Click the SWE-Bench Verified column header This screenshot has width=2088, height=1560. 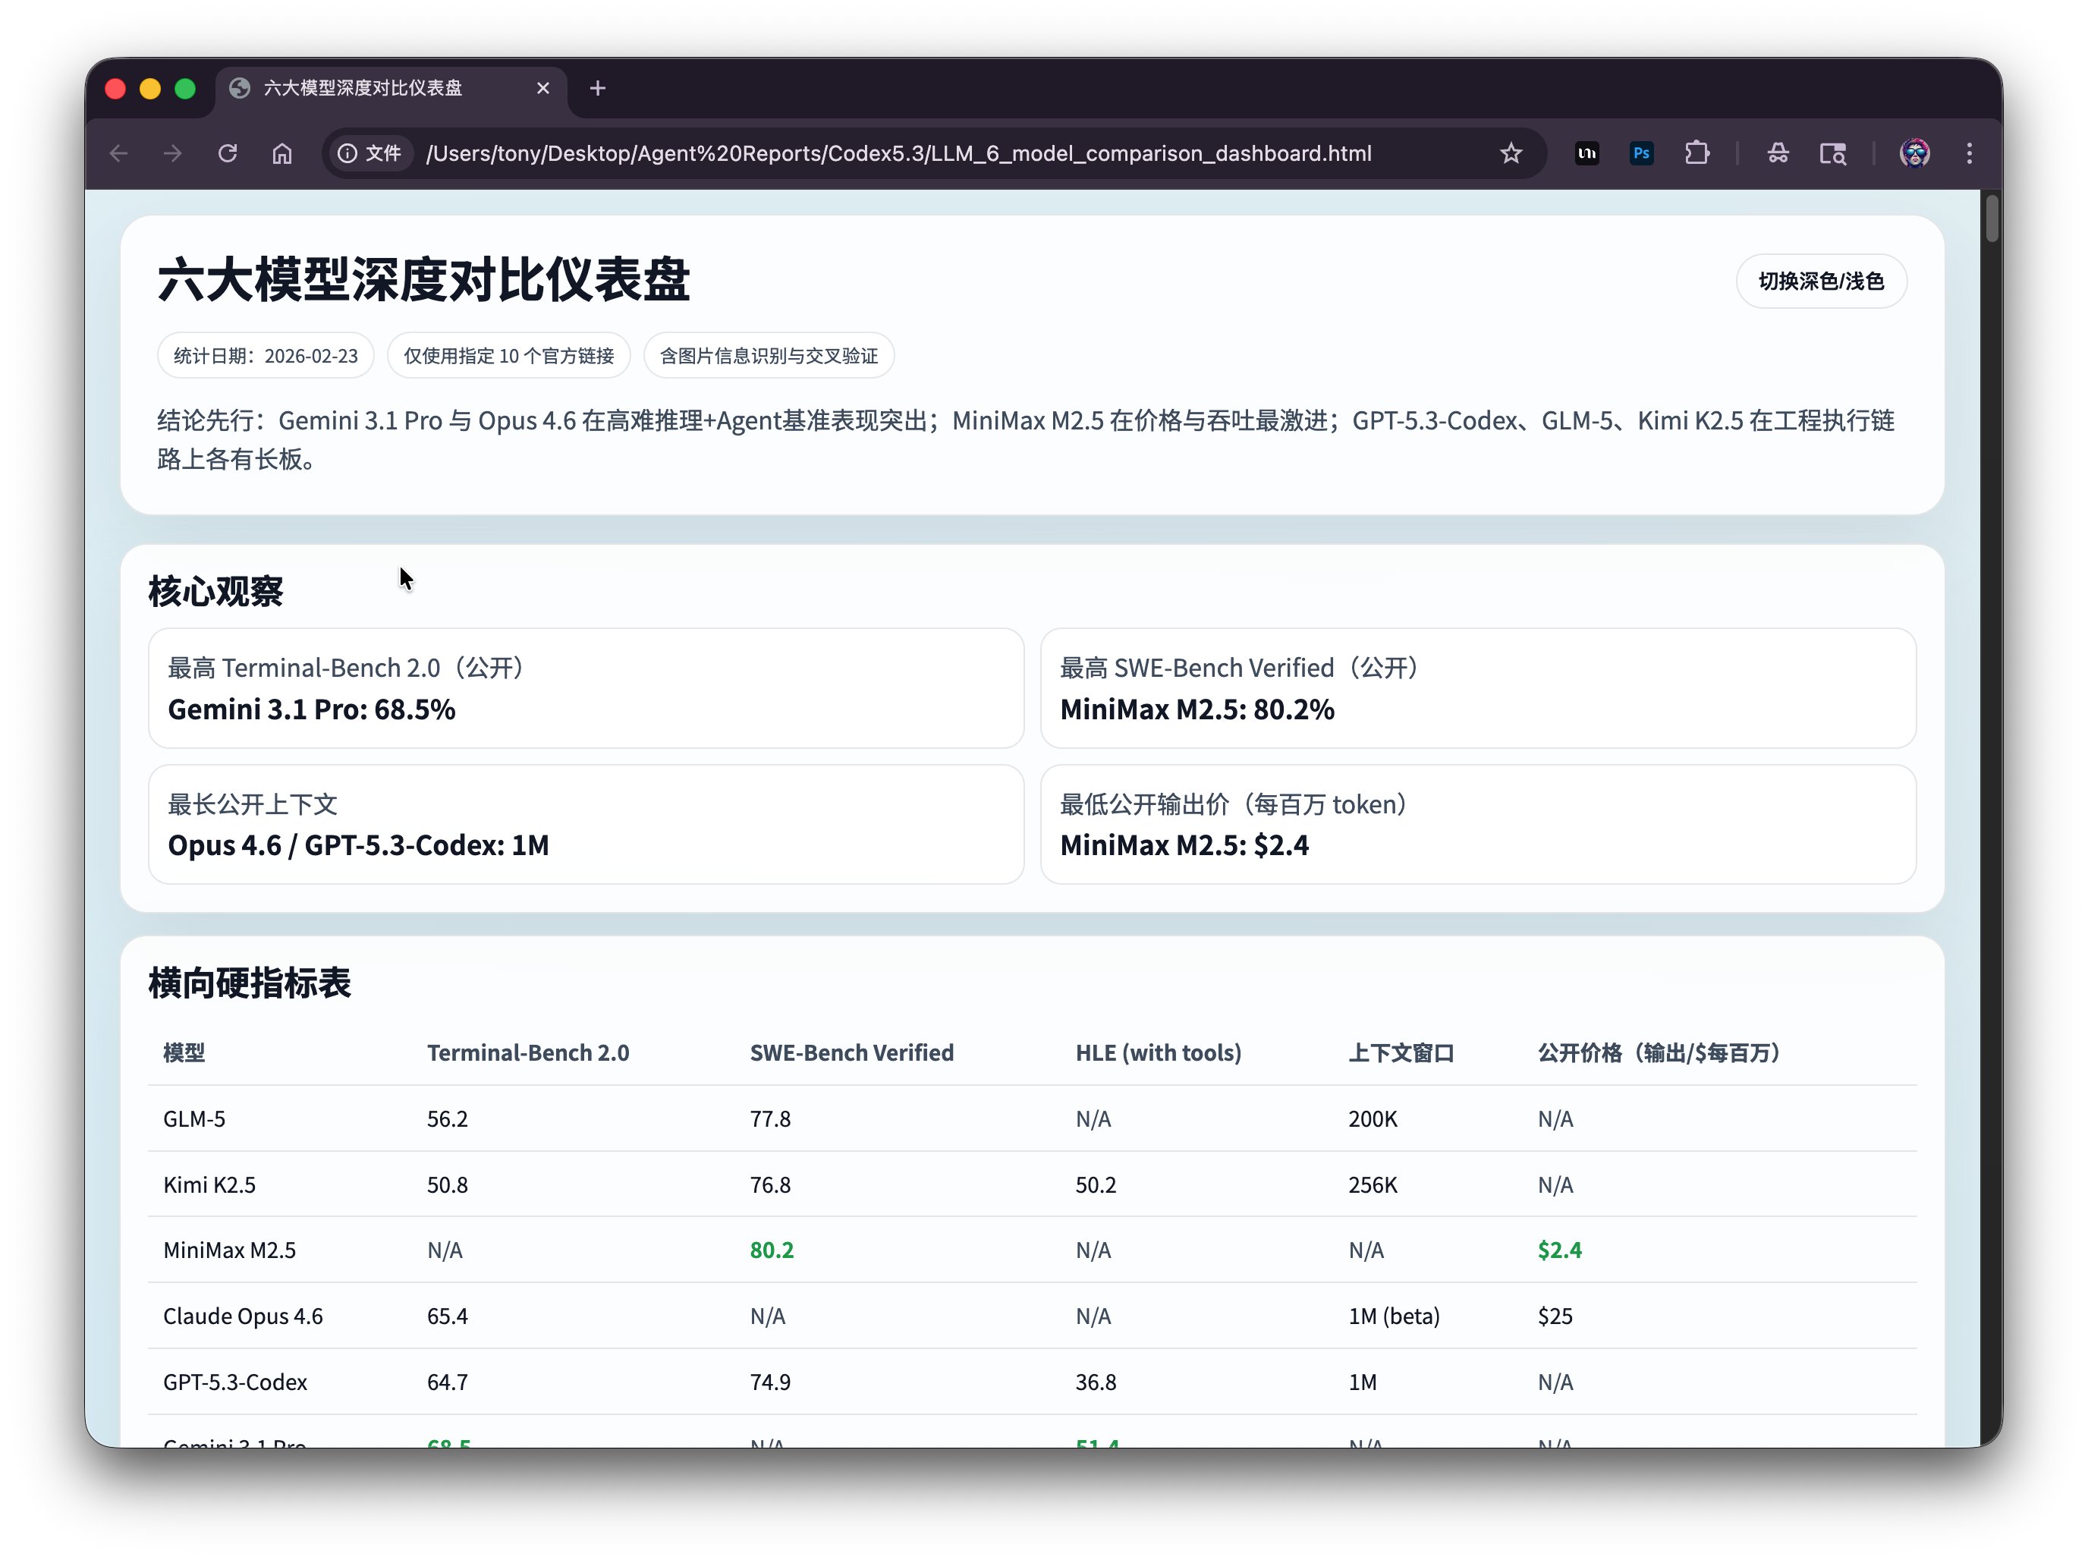tap(851, 1052)
